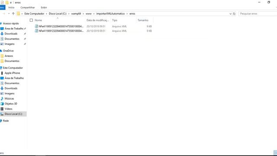Viewport: 277px width, 156px height.
Task: Select the first NFe XML file icon
Action: tap(36, 26)
